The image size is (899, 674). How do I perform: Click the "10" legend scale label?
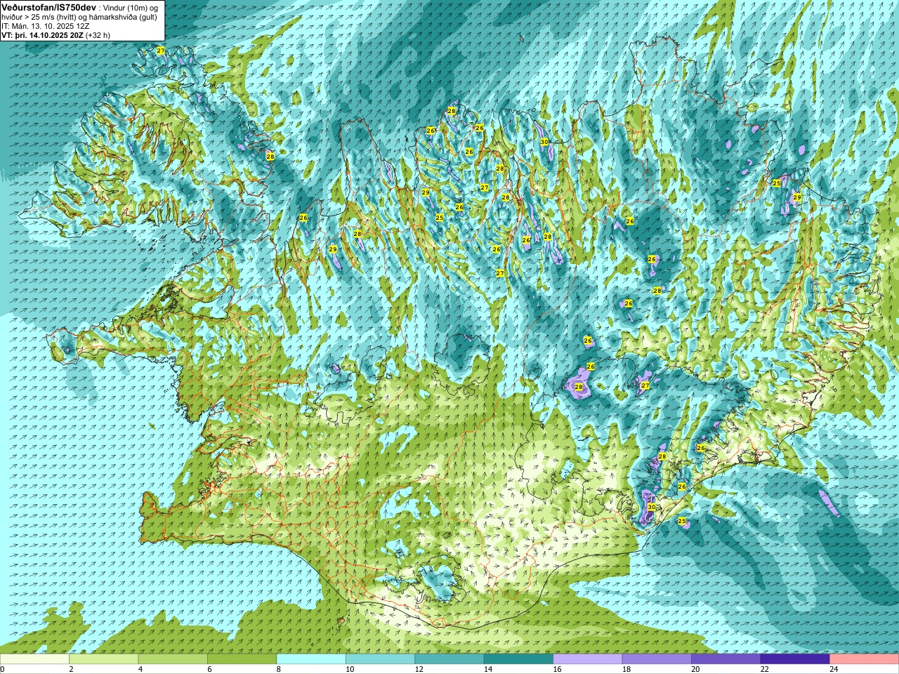pyautogui.click(x=350, y=669)
